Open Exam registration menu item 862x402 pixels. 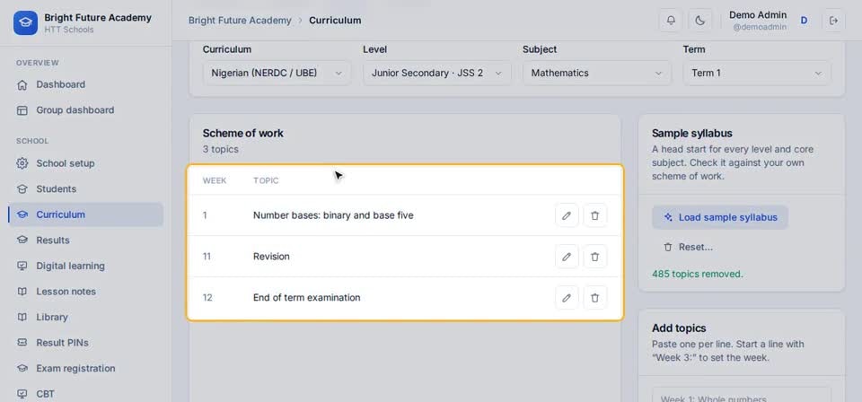pos(86,369)
